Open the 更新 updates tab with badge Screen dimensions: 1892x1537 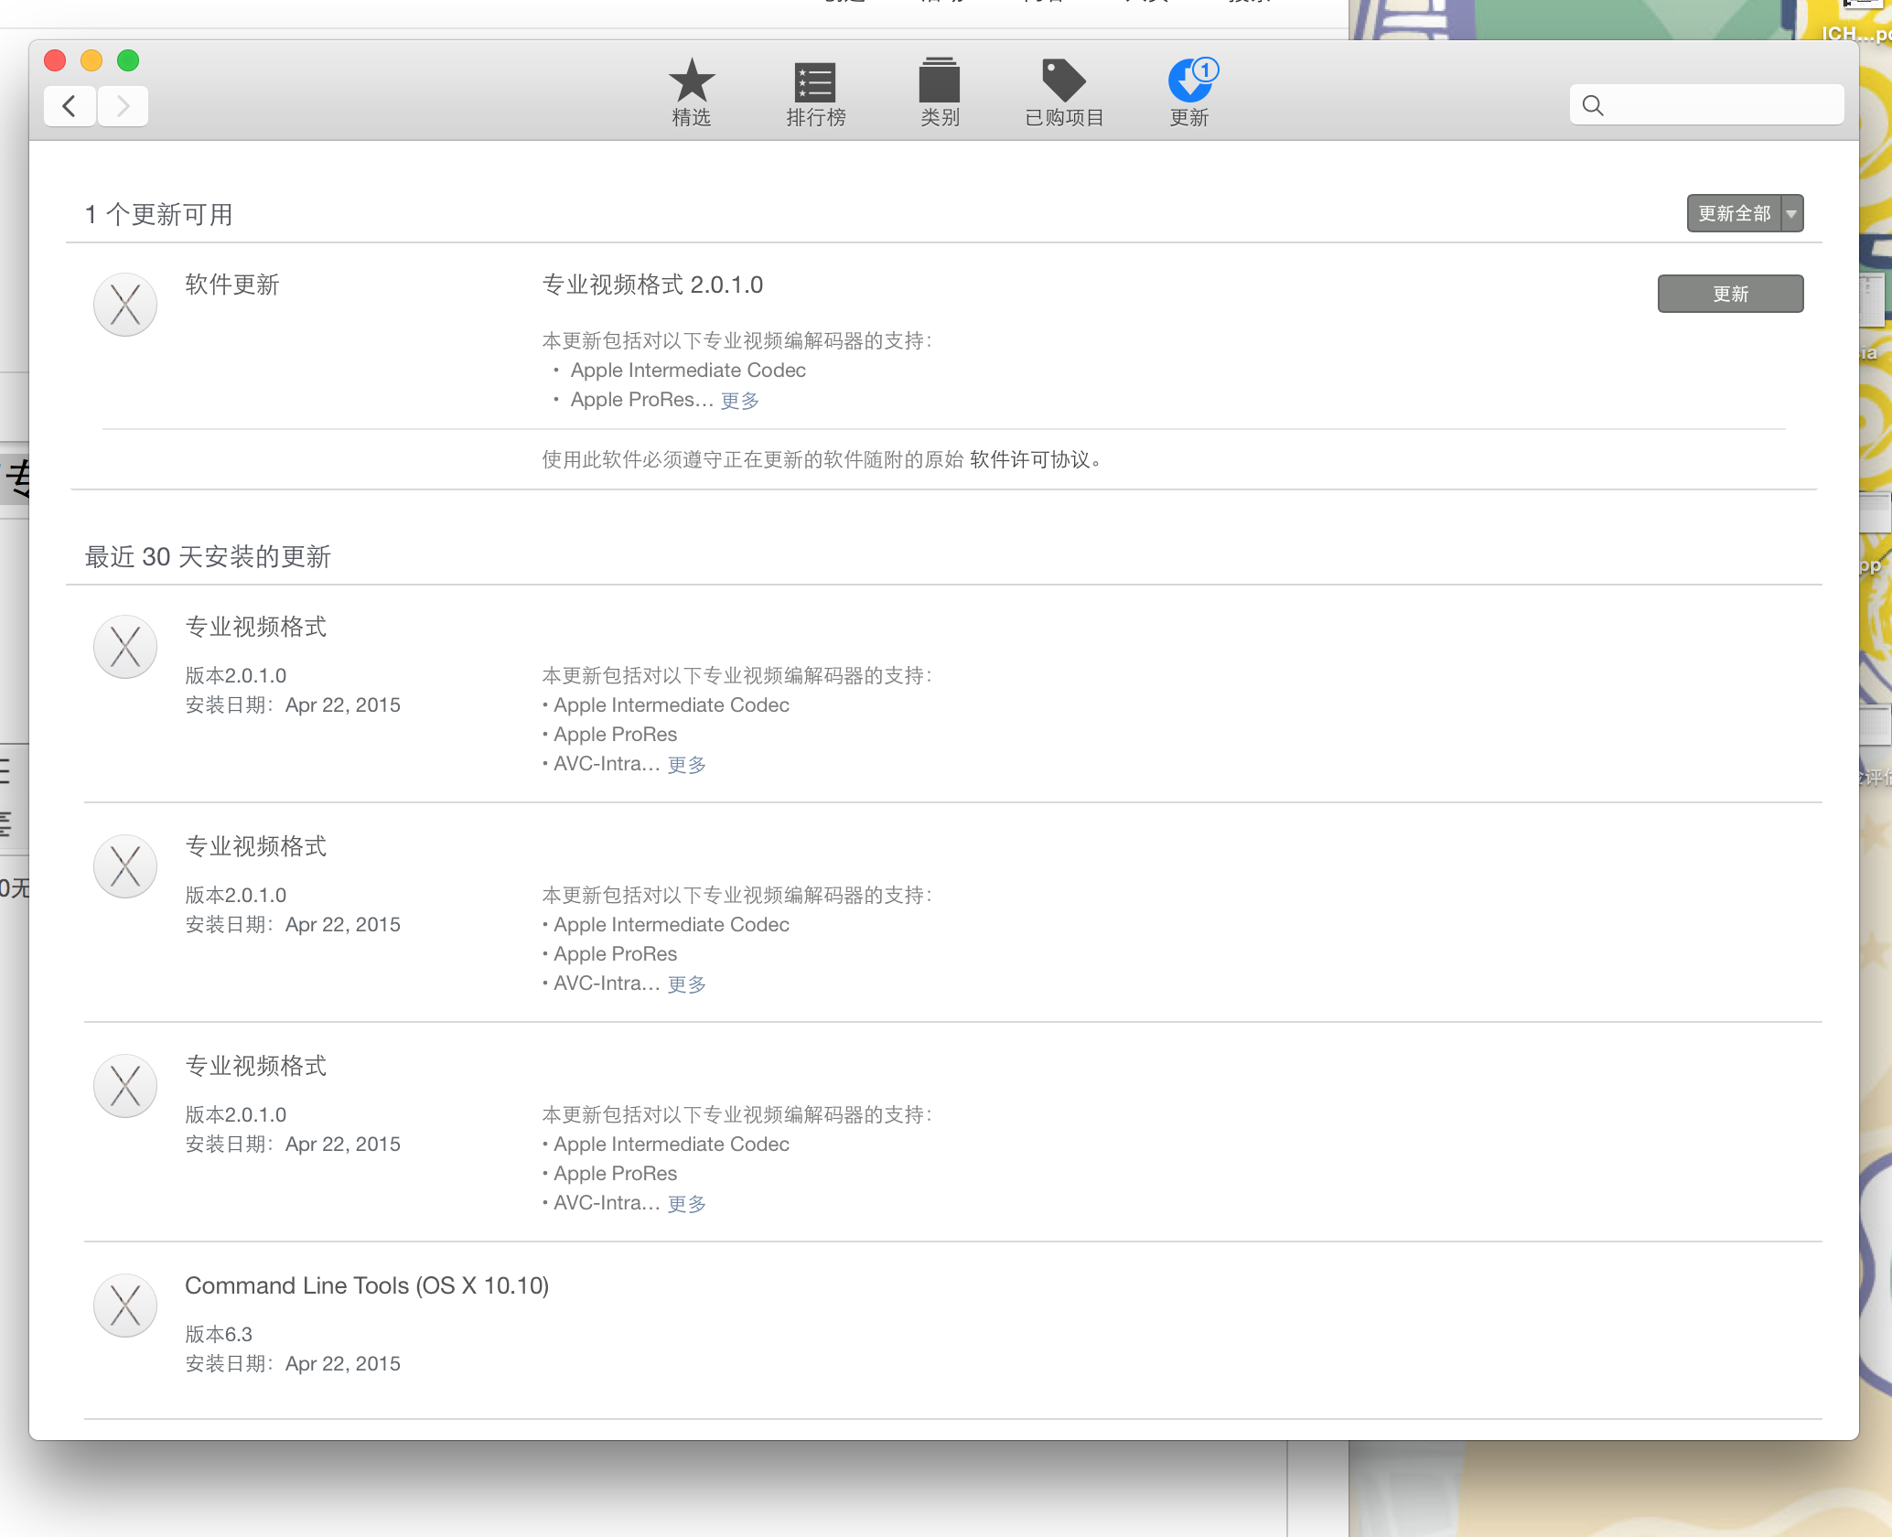(1189, 91)
